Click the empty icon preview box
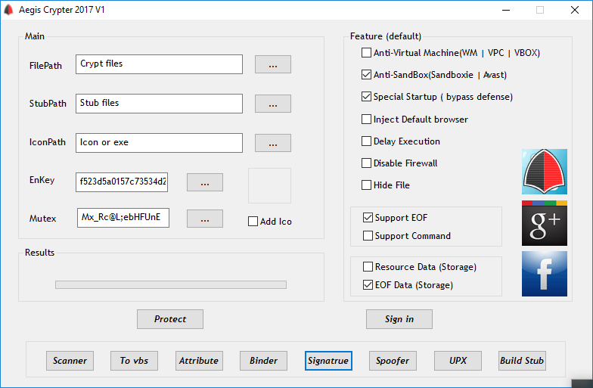The height and width of the screenshot is (388, 593). [x=269, y=186]
